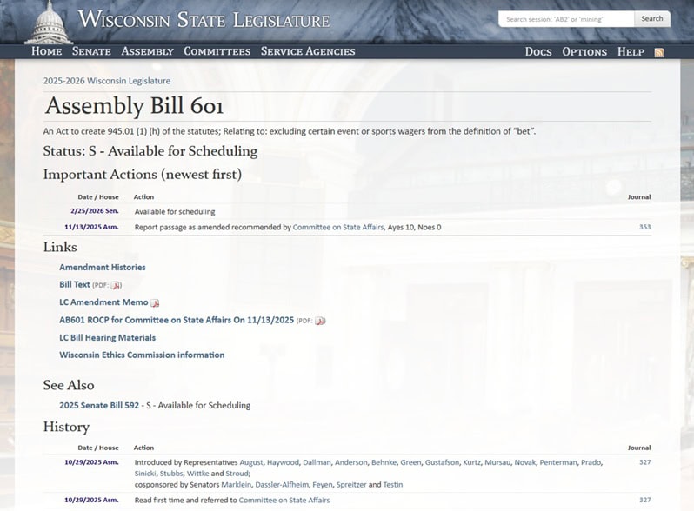This screenshot has width=694, height=511.
Task: Open the Assembly menu
Action: tap(147, 51)
